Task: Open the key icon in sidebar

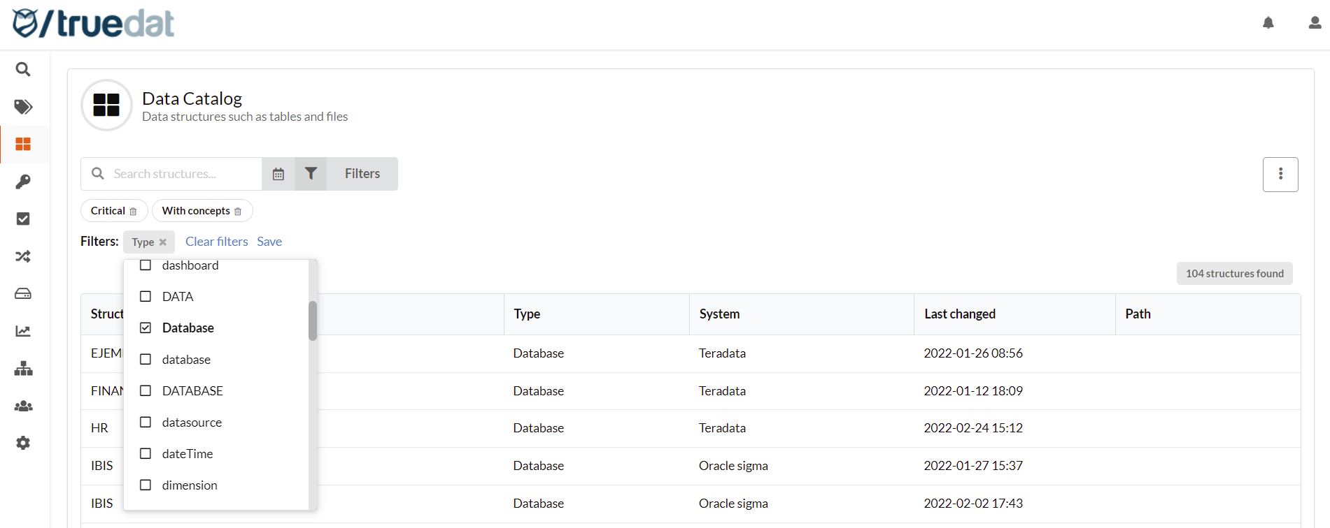Action: 23,182
